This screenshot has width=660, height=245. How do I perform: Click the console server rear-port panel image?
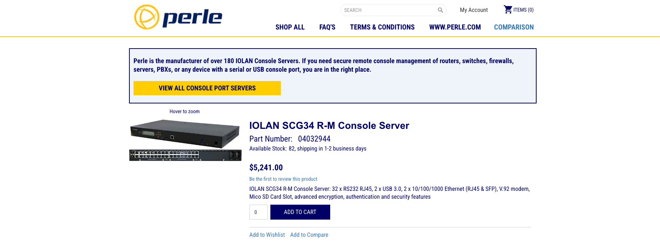[185, 155]
